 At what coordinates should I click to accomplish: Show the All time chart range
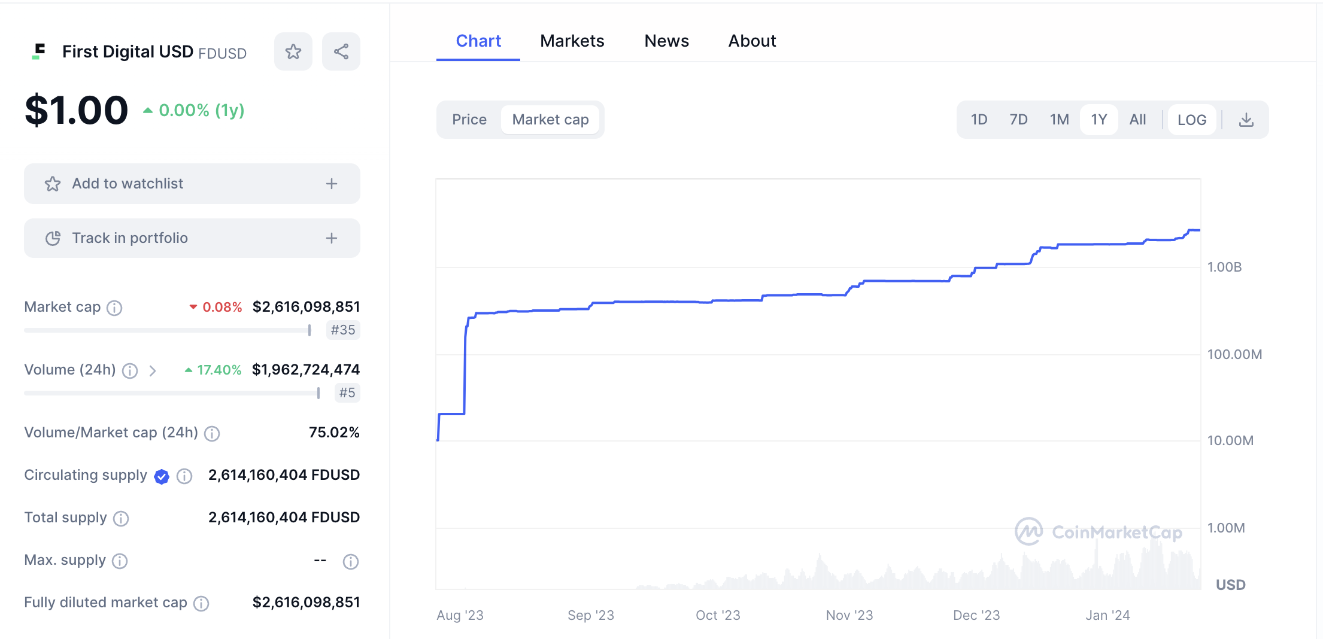point(1137,120)
